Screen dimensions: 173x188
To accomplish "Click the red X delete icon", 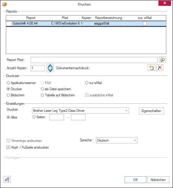I will coord(160,68).
